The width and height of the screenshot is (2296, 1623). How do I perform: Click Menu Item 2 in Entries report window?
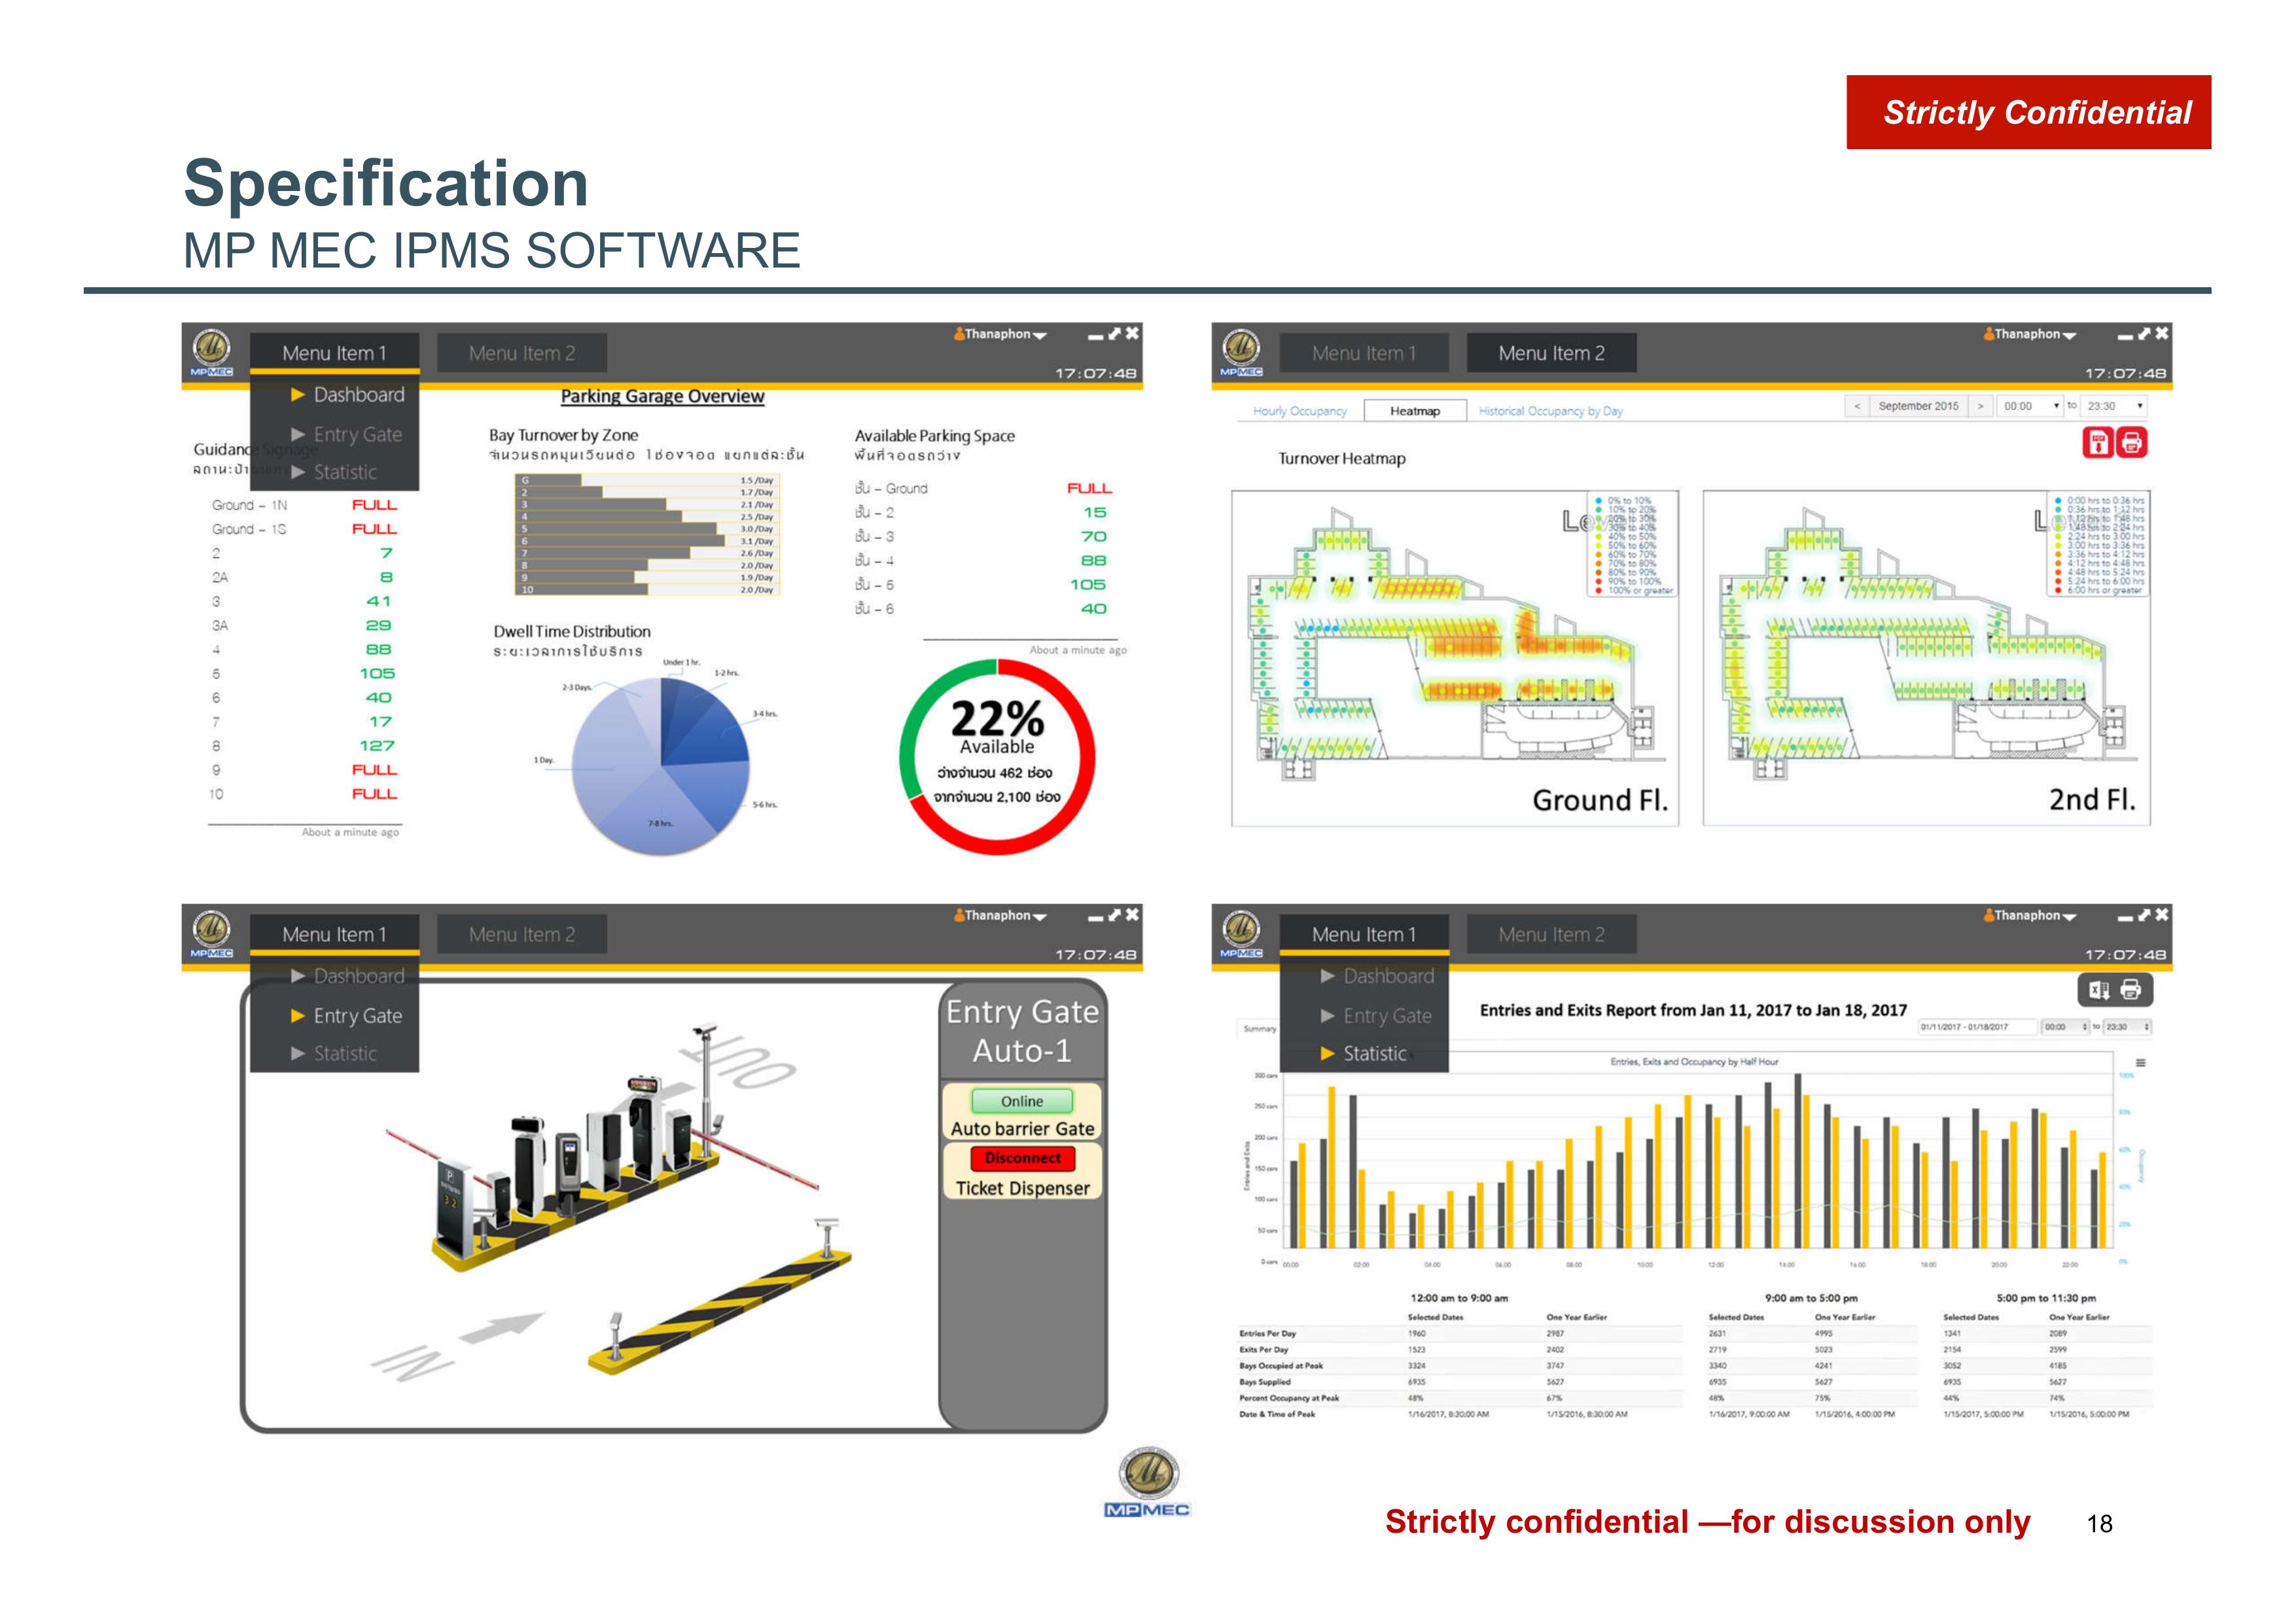pyautogui.click(x=1552, y=935)
